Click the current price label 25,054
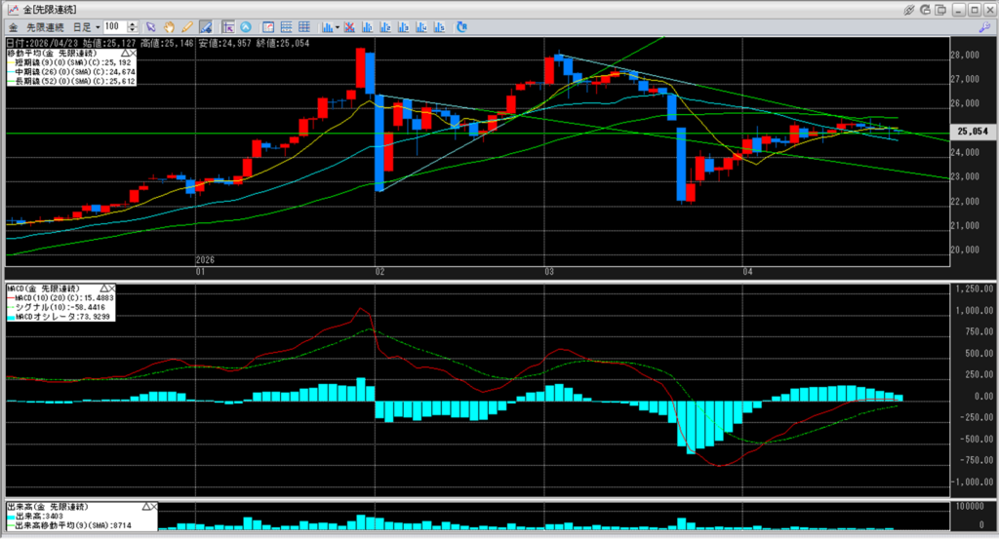 point(973,131)
